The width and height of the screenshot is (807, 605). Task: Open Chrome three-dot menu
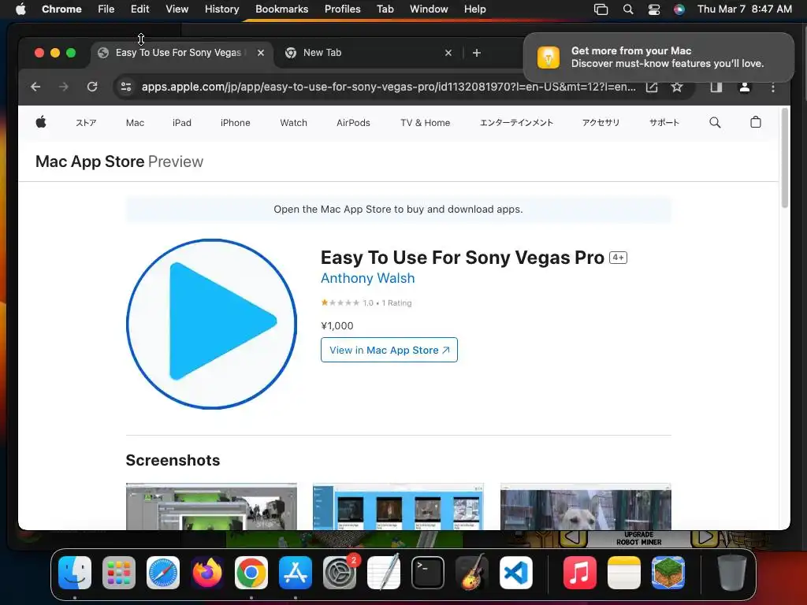point(772,87)
